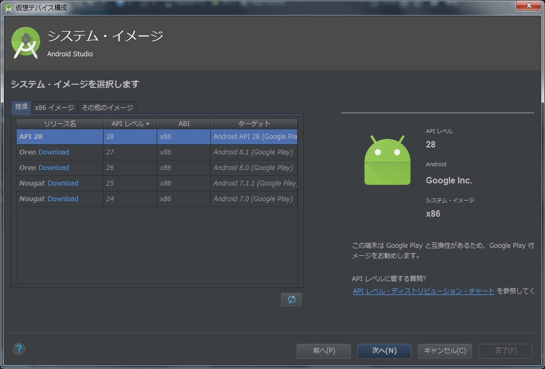Viewport: 545px width, 369px height.
Task: Open API レベル・ディストリビューション・チャート link
Action: point(424,291)
